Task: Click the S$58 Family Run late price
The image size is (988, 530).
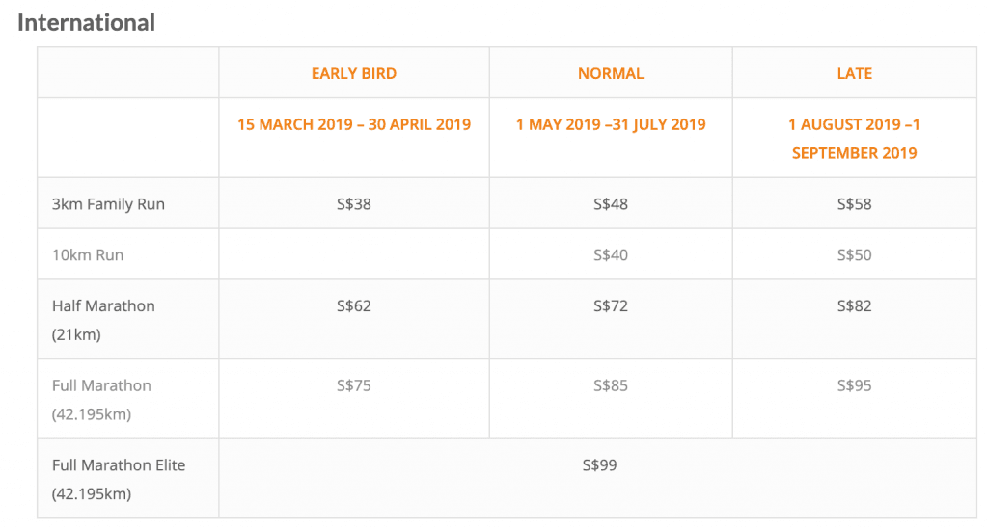Action: (855, 203)
